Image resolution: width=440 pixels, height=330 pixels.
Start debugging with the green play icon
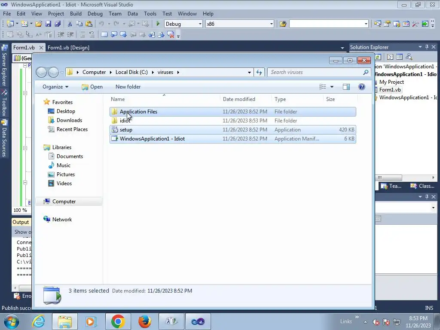pyautogui.click(x=158, y=24)
